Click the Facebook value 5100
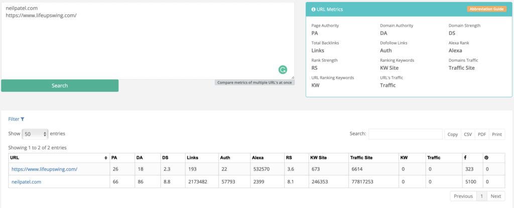This screenshot has height=208, width=514. (470, 182)
